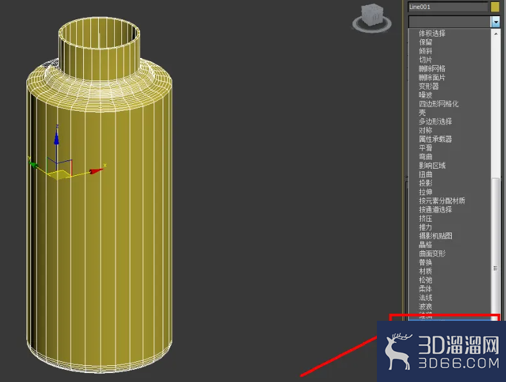Image resolution: width=506 pixels, height=382 pixels.
Task: Apply the 挤压 modifier
Action: click(x=425, y=219)
